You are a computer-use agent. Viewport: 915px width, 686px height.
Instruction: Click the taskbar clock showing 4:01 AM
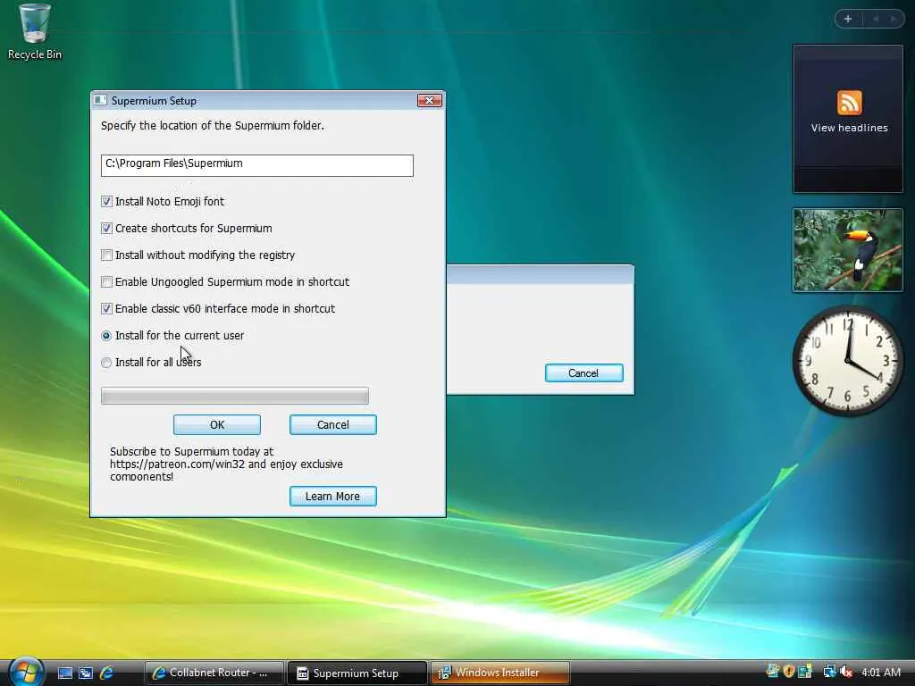click(x=880, y=672)
